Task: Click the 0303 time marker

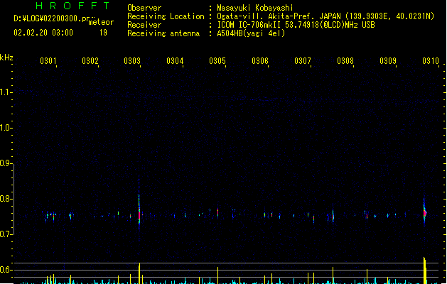Action: click(132, 61)
